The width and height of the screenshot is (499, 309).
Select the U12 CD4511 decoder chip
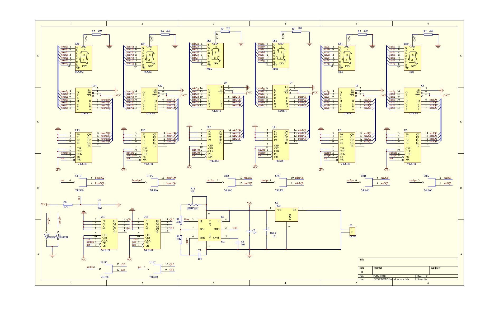coord(149,100)
